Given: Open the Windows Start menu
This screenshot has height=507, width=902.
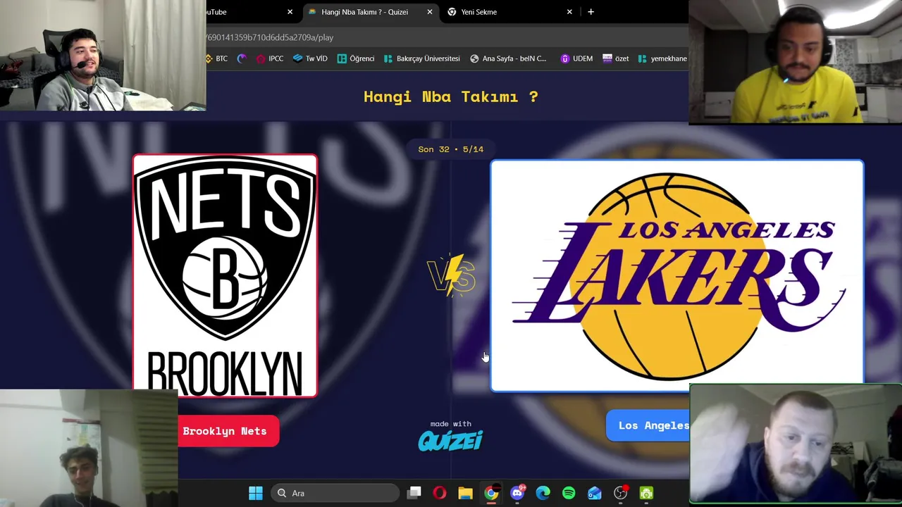Looking at the screenshot, I should 256,493.
